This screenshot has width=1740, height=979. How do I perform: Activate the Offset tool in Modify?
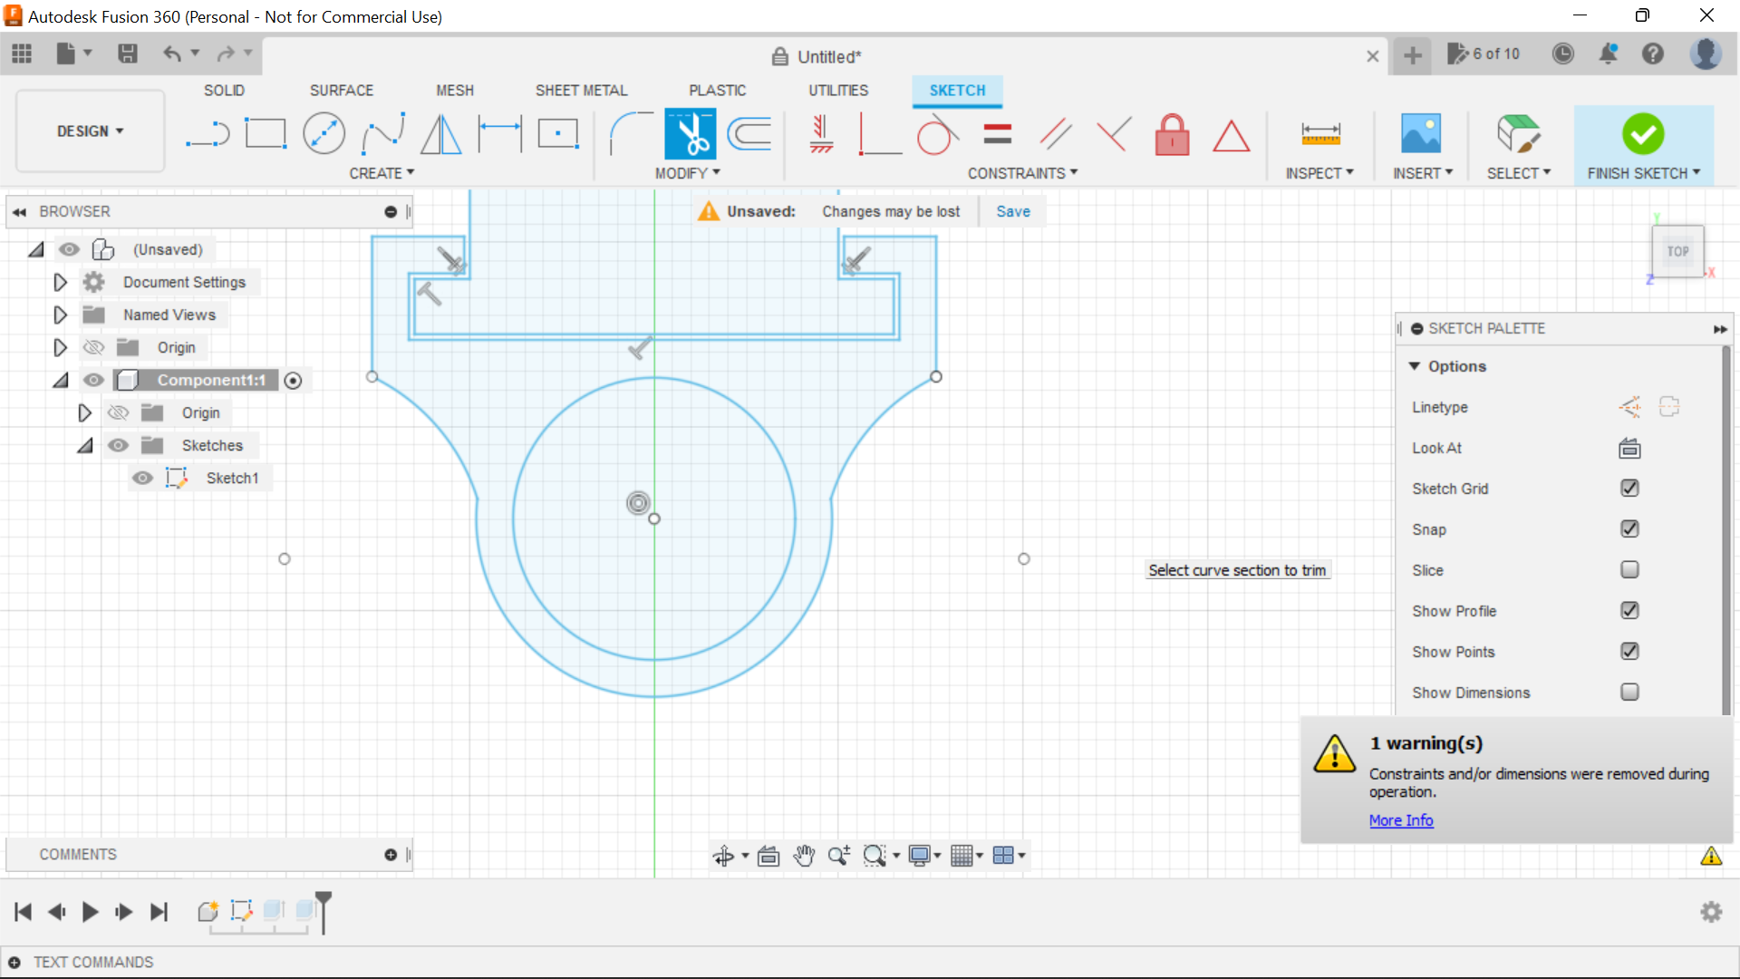tap(749, 133)
